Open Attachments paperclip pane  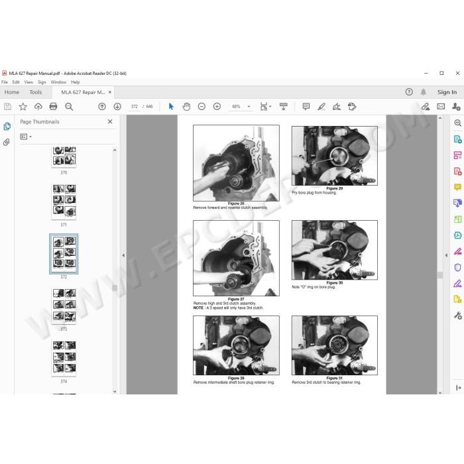click(7, 143)
